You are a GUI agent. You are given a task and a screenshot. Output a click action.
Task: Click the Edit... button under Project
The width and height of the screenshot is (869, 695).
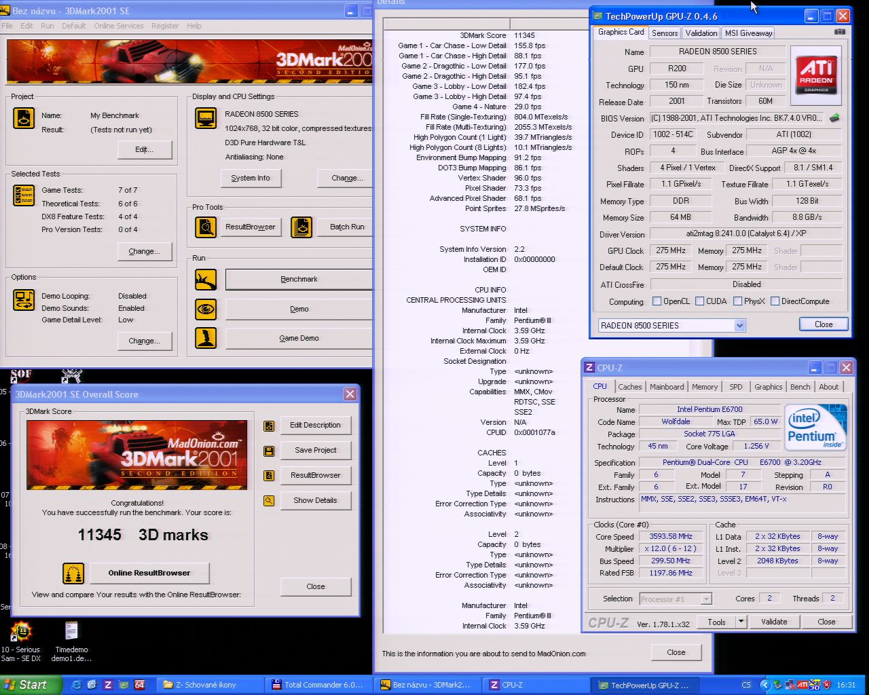click(x=144, y=149)
